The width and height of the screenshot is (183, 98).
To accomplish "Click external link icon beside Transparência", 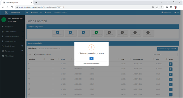I will [22, 51].
